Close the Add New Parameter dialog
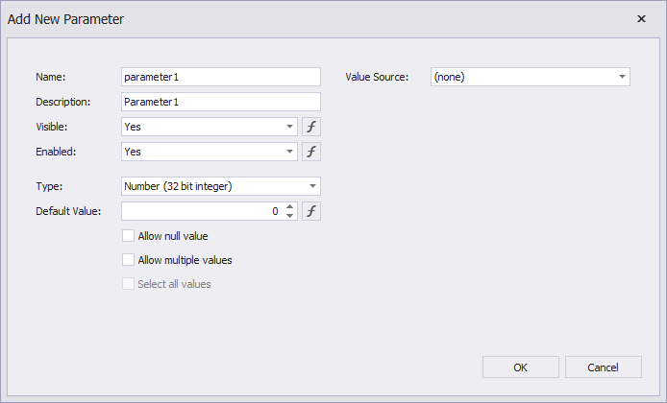This screenshot has width=667, height=403. click(x=641, y=18)
